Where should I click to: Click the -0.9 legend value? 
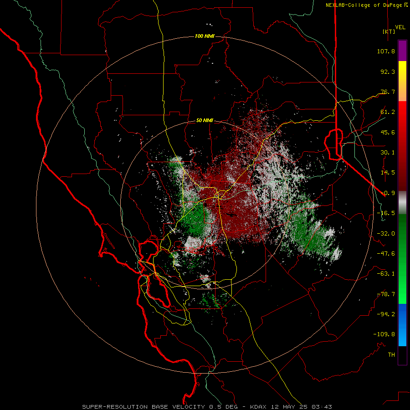click(388, 193)
